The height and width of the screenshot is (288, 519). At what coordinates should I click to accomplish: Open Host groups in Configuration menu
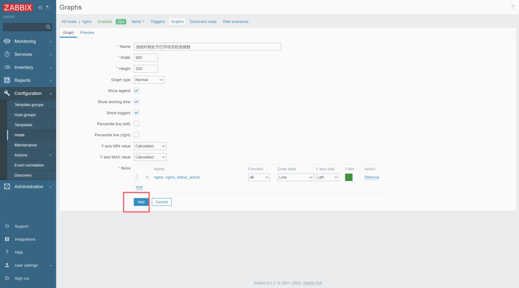(x=25, y=115)
